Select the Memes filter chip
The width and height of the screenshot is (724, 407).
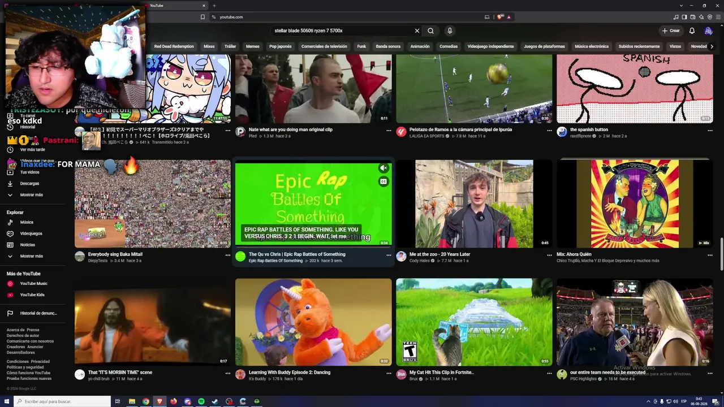point(252,46)
